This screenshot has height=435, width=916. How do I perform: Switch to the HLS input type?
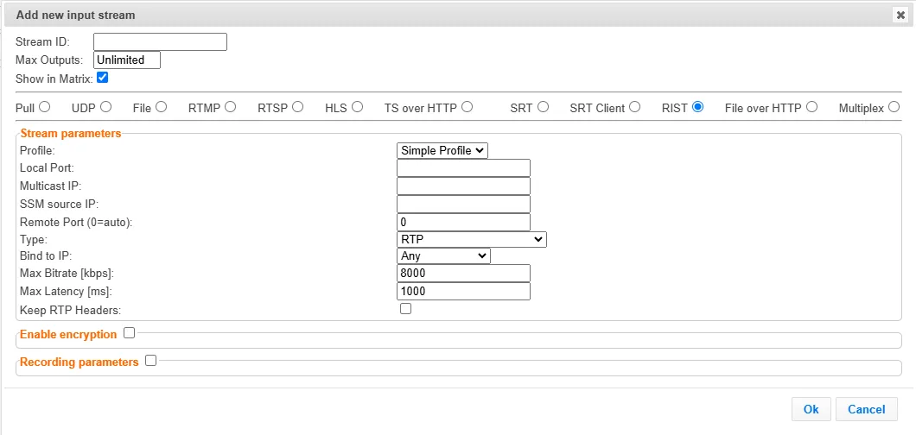tap(357, 107)
